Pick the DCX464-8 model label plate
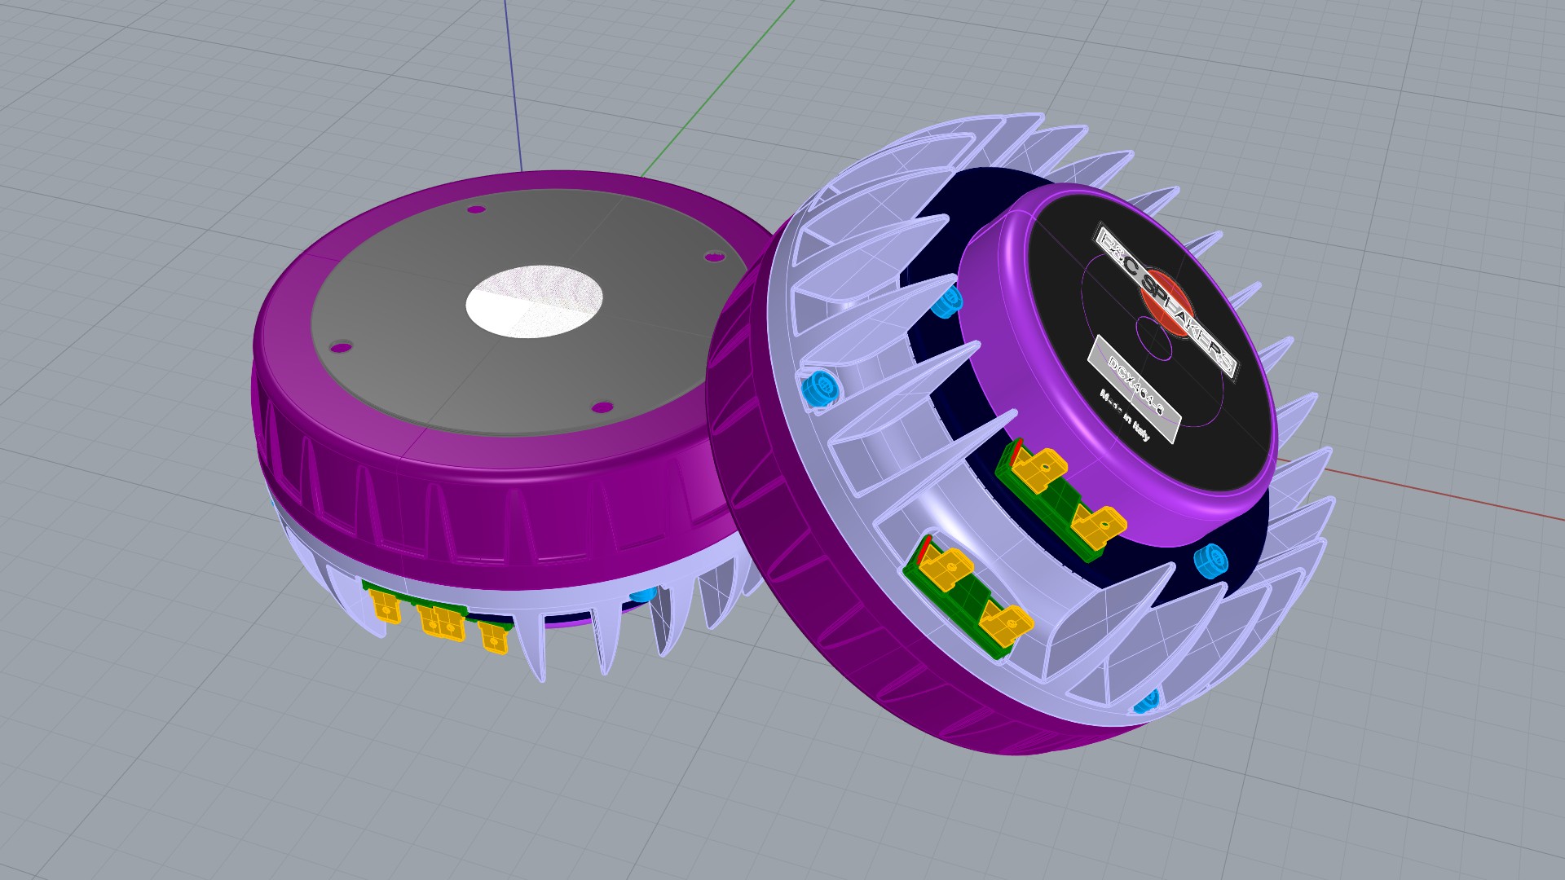Screen dimensions: 1565x880 [1135, 389]
